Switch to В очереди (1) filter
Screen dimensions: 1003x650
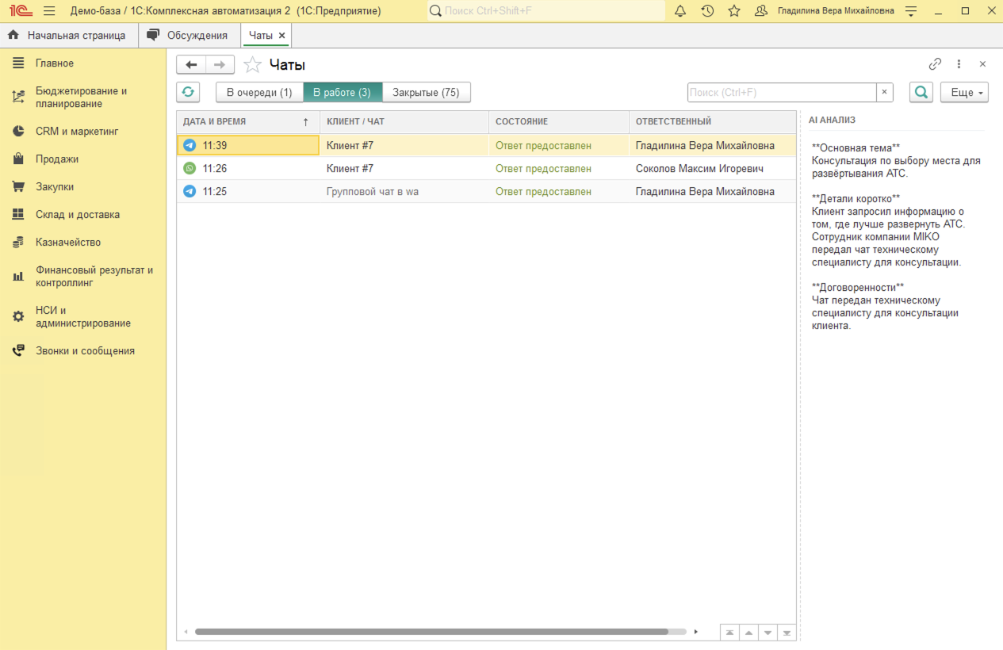259,92
